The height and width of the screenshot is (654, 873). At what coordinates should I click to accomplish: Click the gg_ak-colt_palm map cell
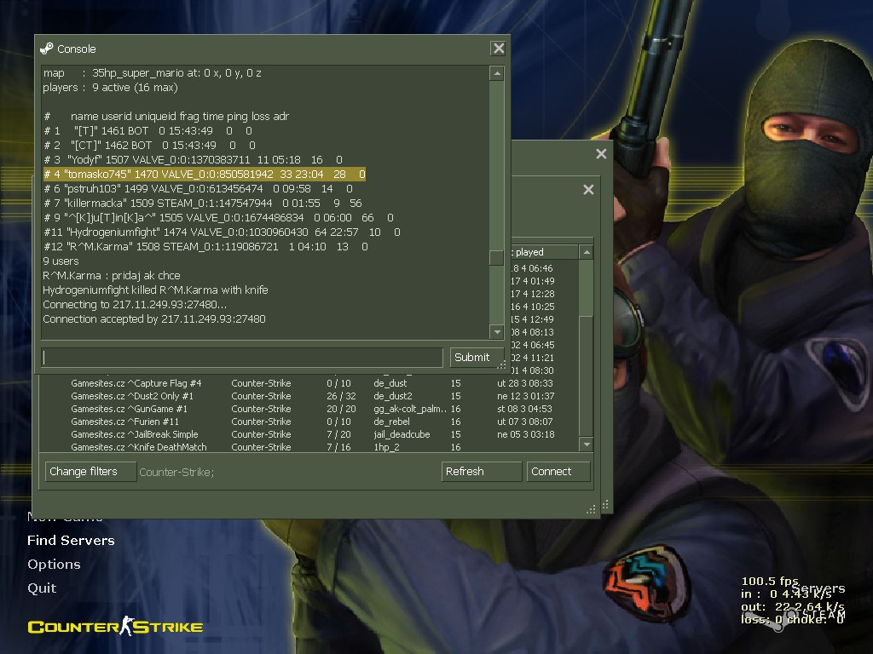[410, 409]
